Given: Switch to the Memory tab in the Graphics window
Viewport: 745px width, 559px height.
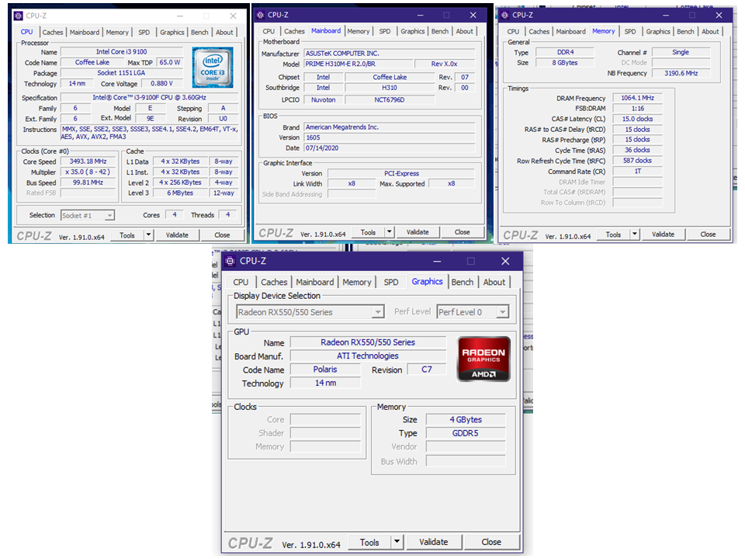Looking at the screenshot, I should point(357,282).
